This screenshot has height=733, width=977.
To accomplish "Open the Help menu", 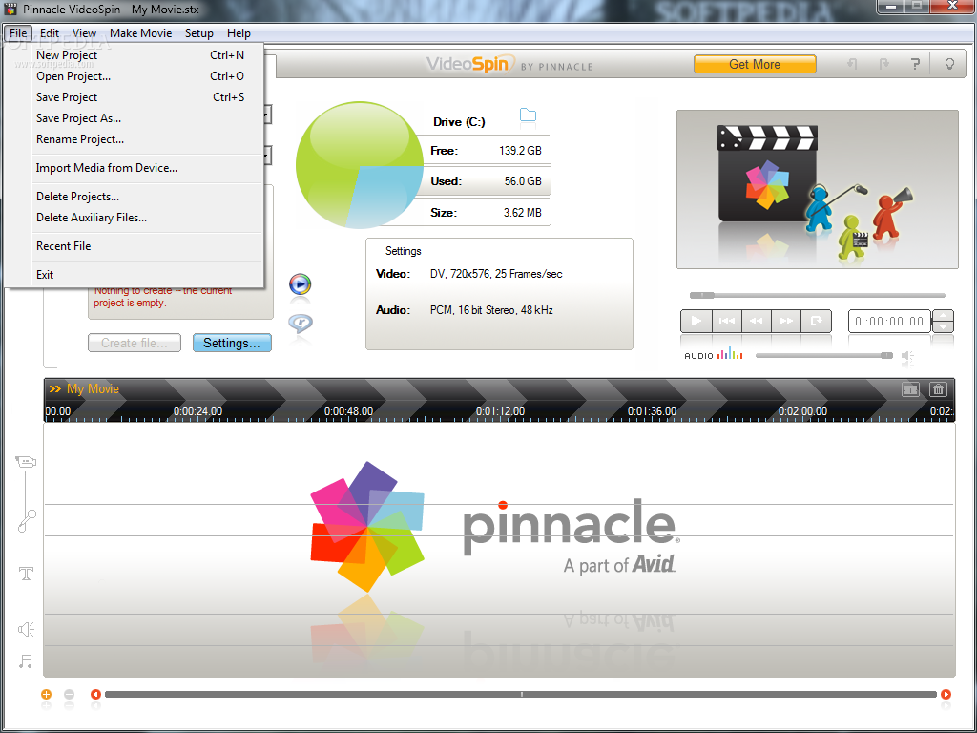I will (x=239, y=33).
